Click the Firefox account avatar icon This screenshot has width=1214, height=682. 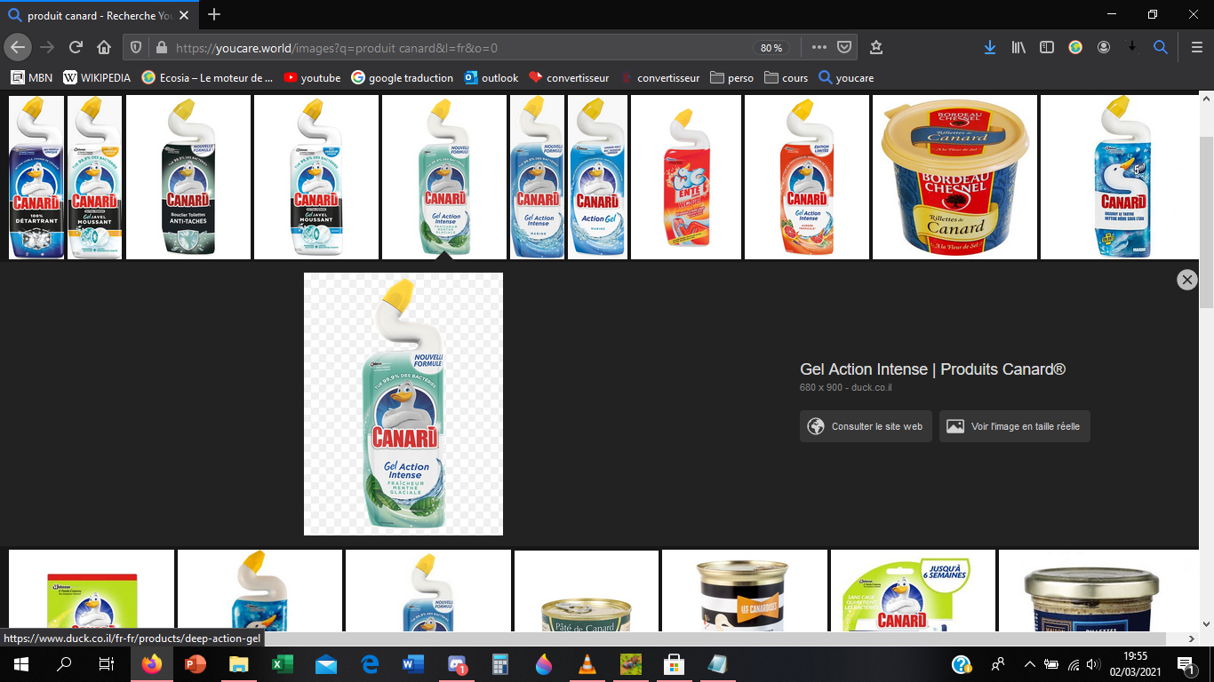coord(1104,48)
